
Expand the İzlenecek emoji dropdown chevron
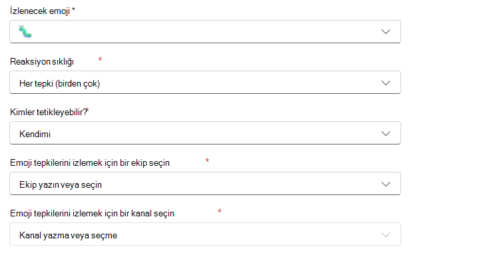[386, 31]
